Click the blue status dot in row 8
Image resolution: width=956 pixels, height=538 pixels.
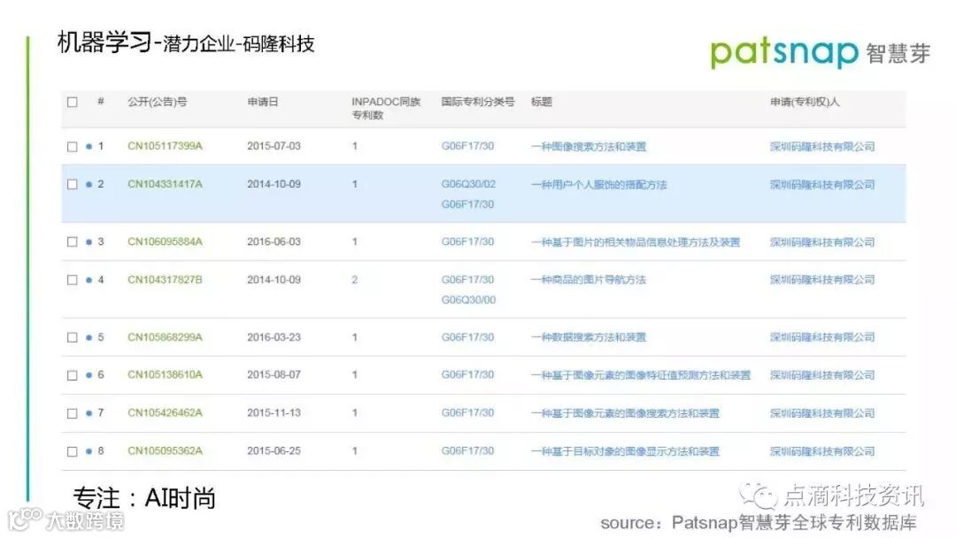(89, 451)
